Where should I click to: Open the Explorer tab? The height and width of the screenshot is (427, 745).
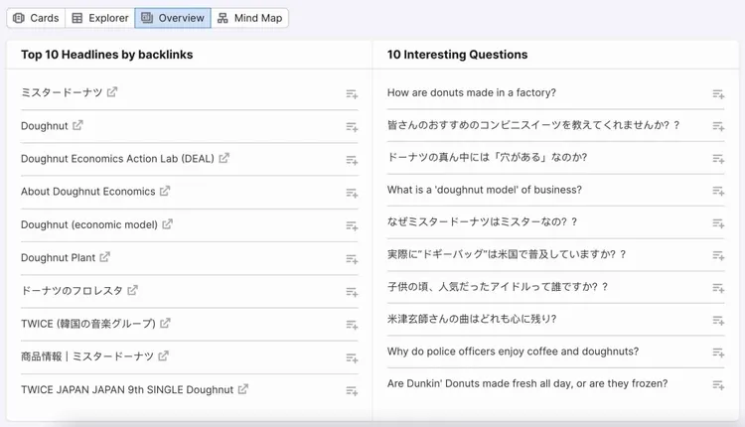click(x=99, y=18)
